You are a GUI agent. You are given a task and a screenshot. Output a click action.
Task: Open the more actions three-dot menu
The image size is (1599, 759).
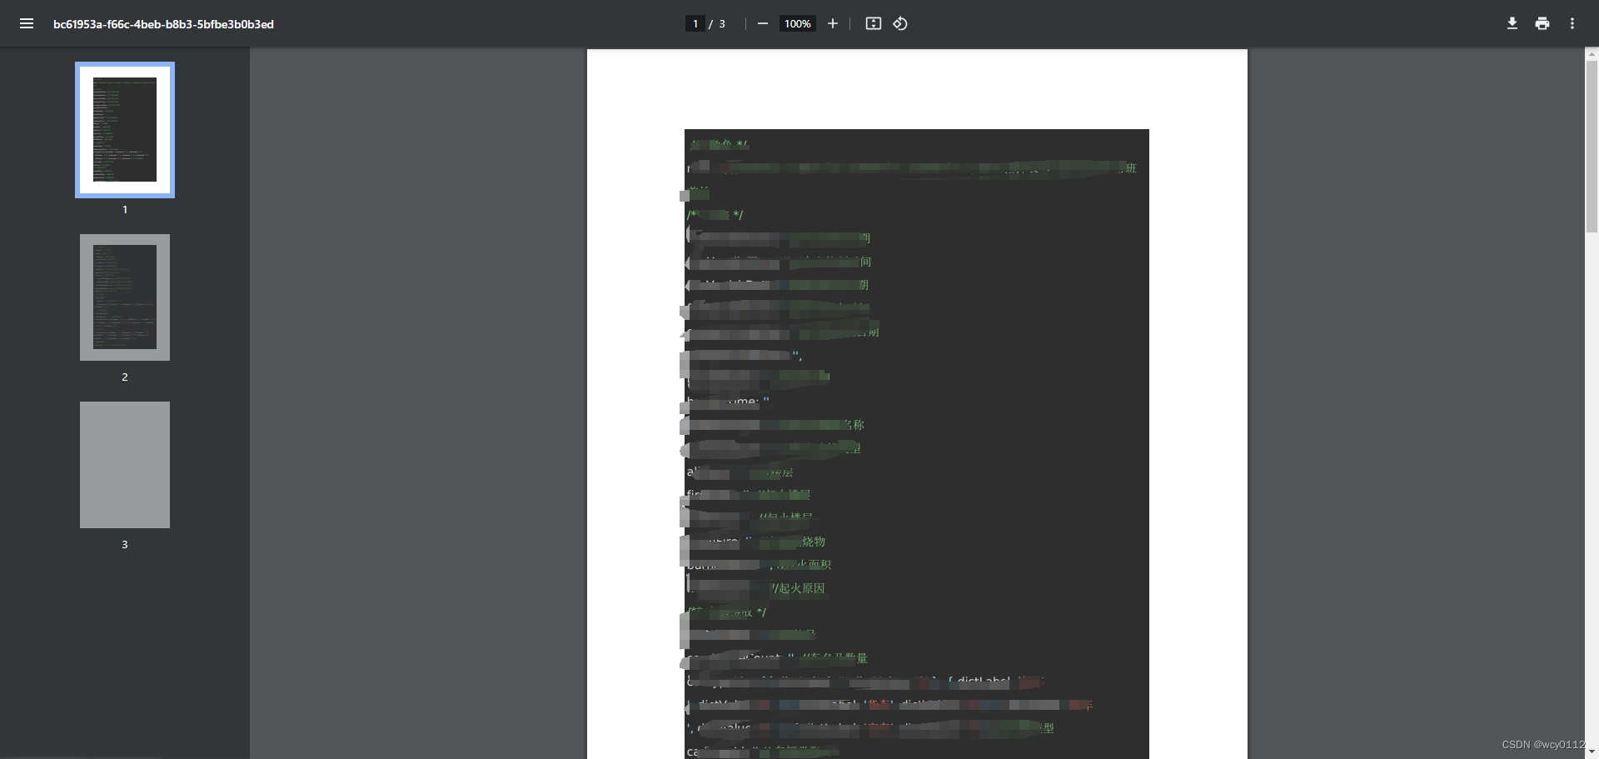(x=1572, y=23)
